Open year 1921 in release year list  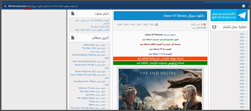(x=242, y=34)
